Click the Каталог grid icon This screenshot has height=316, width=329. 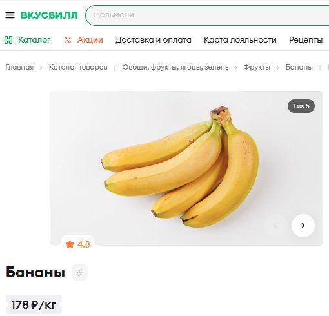click(8, 40)
